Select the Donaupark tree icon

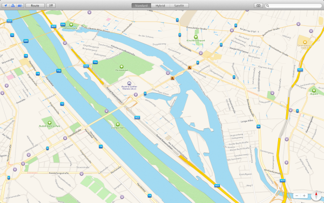pyautogui.click(x=122, y=67)
